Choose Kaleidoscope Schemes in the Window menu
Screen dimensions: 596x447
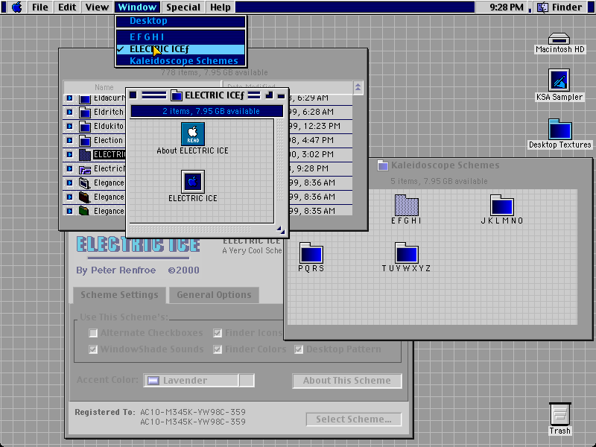click(181, 61)
